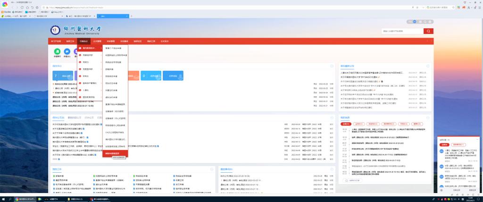Image resolution: width=483 pixels, height=202 pixels.
Task: Open the second item in red navigation bar
Action: coord(70,41)
